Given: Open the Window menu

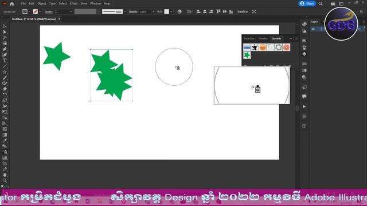Looking at the screenshot, I should pyautogui.click(x=95, y=3).
